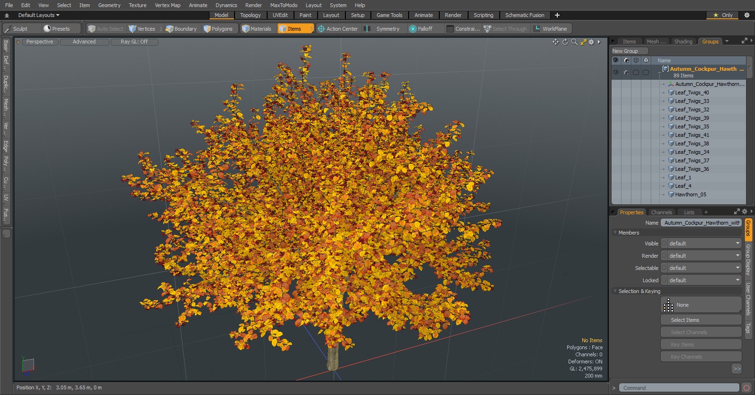Maximize the viewport with yellow arrows icon

coord(584,42)
